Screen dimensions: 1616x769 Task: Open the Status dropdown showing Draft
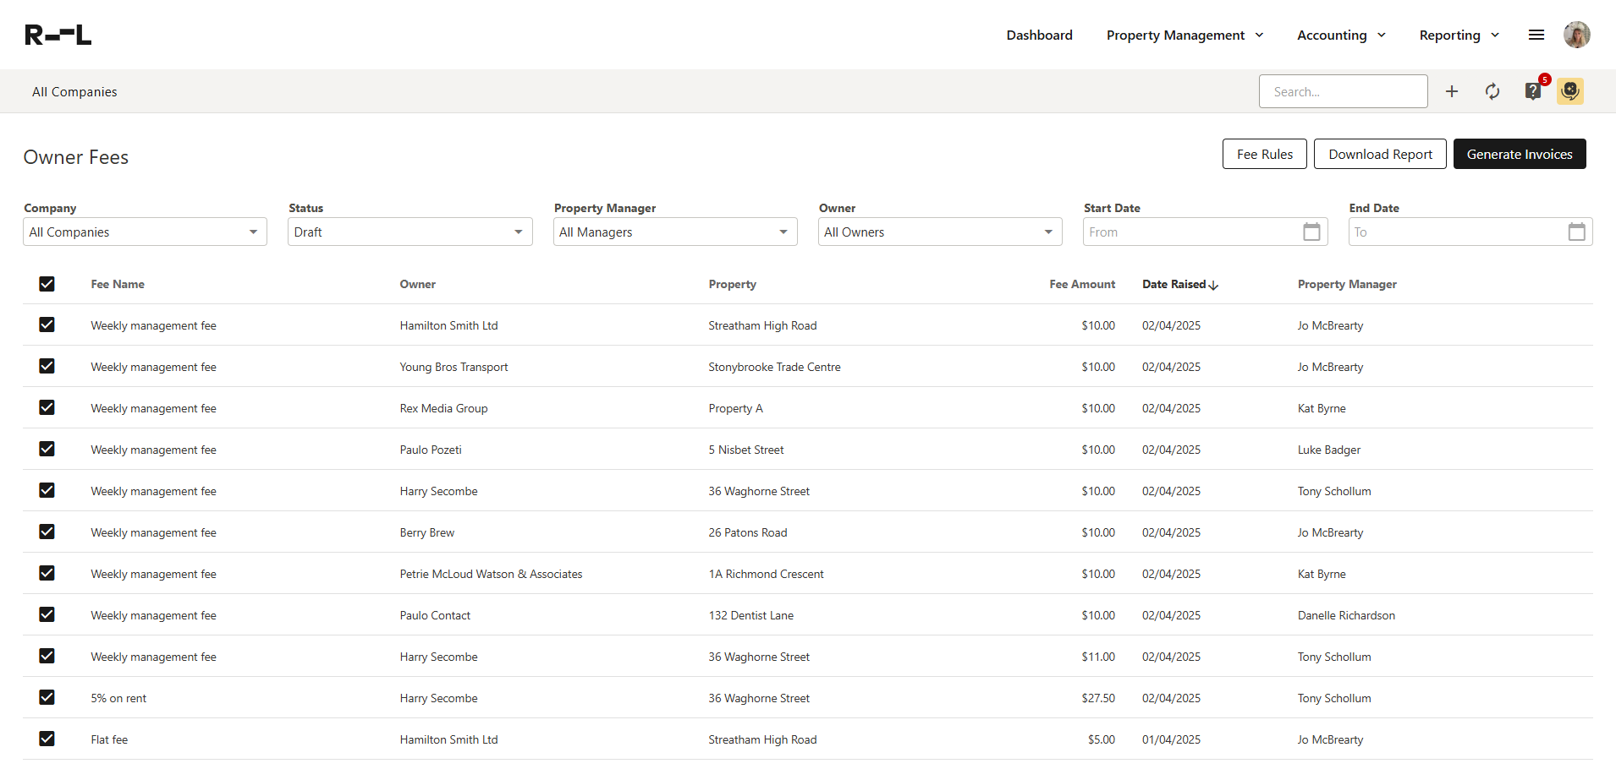coord(409,232)
